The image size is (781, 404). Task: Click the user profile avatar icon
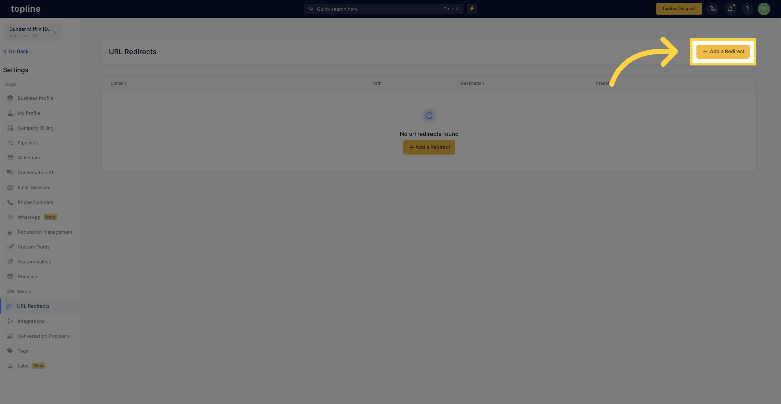764,9
